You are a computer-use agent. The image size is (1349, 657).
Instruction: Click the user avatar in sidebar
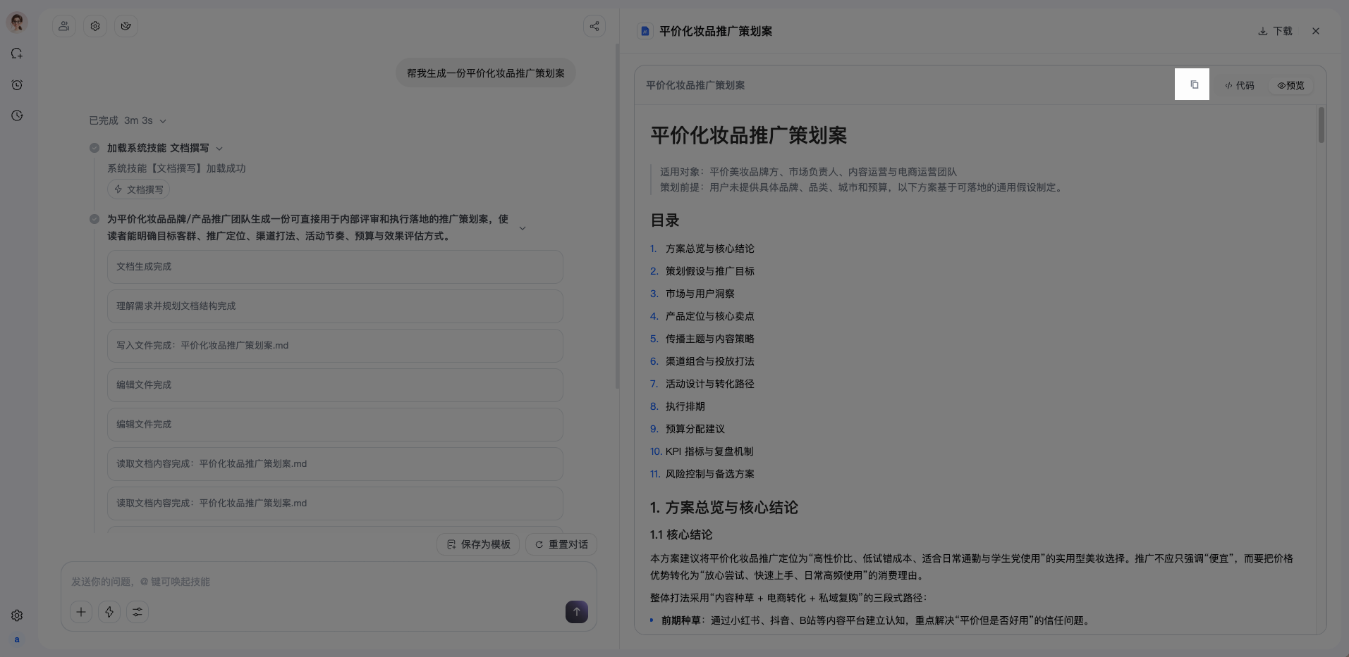coord(17,23)
